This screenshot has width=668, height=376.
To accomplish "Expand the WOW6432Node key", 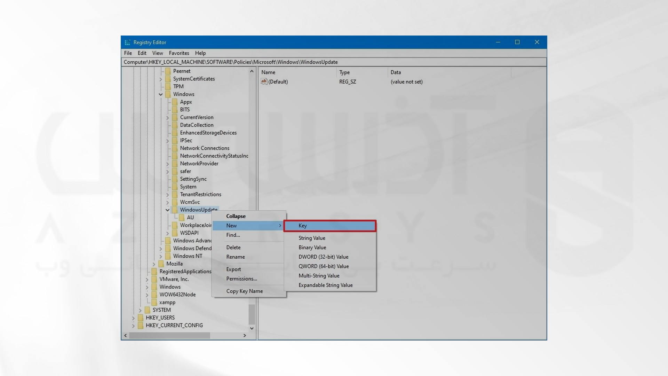I will pos(147,295).
